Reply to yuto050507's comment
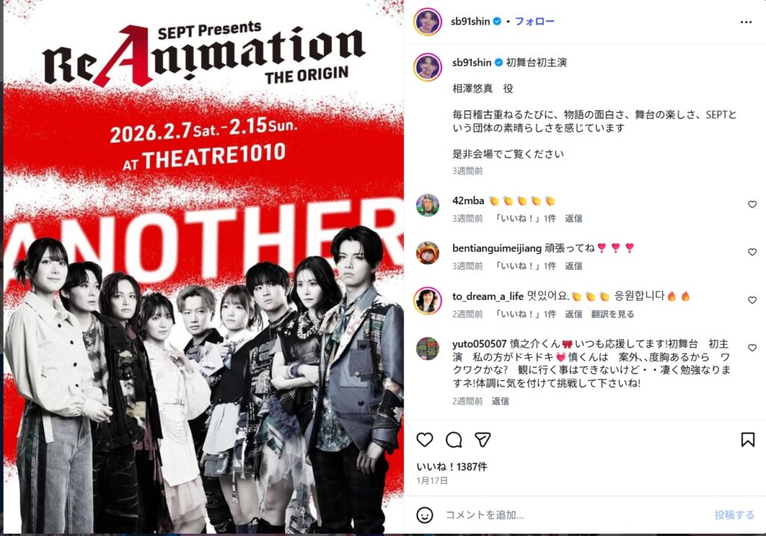 (x=500, y=401)
